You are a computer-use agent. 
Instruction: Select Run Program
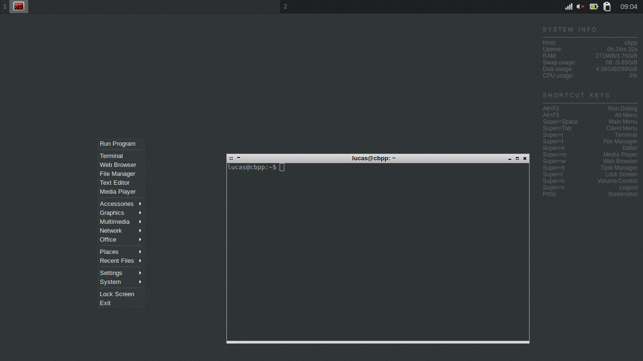tap(118, 143)
